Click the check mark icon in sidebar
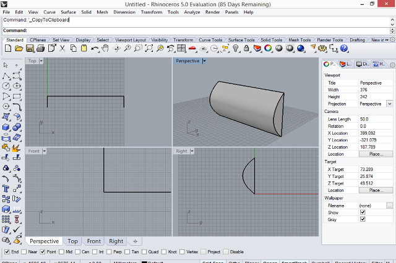 17,230
